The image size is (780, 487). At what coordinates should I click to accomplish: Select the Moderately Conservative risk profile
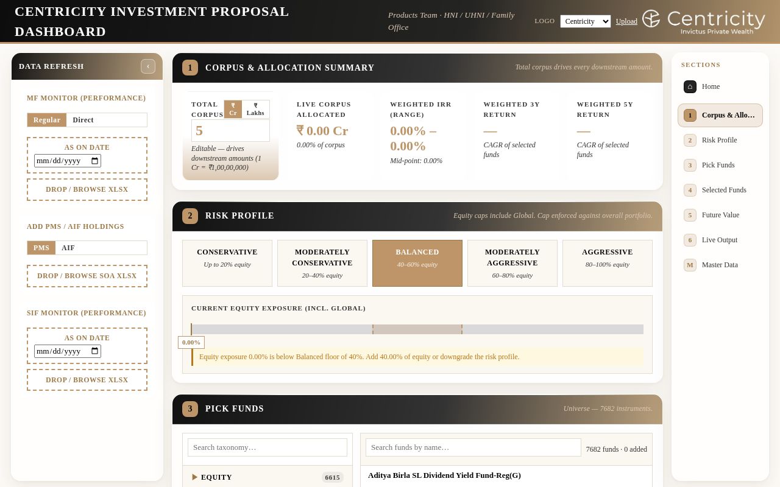[x=322, y=263]
